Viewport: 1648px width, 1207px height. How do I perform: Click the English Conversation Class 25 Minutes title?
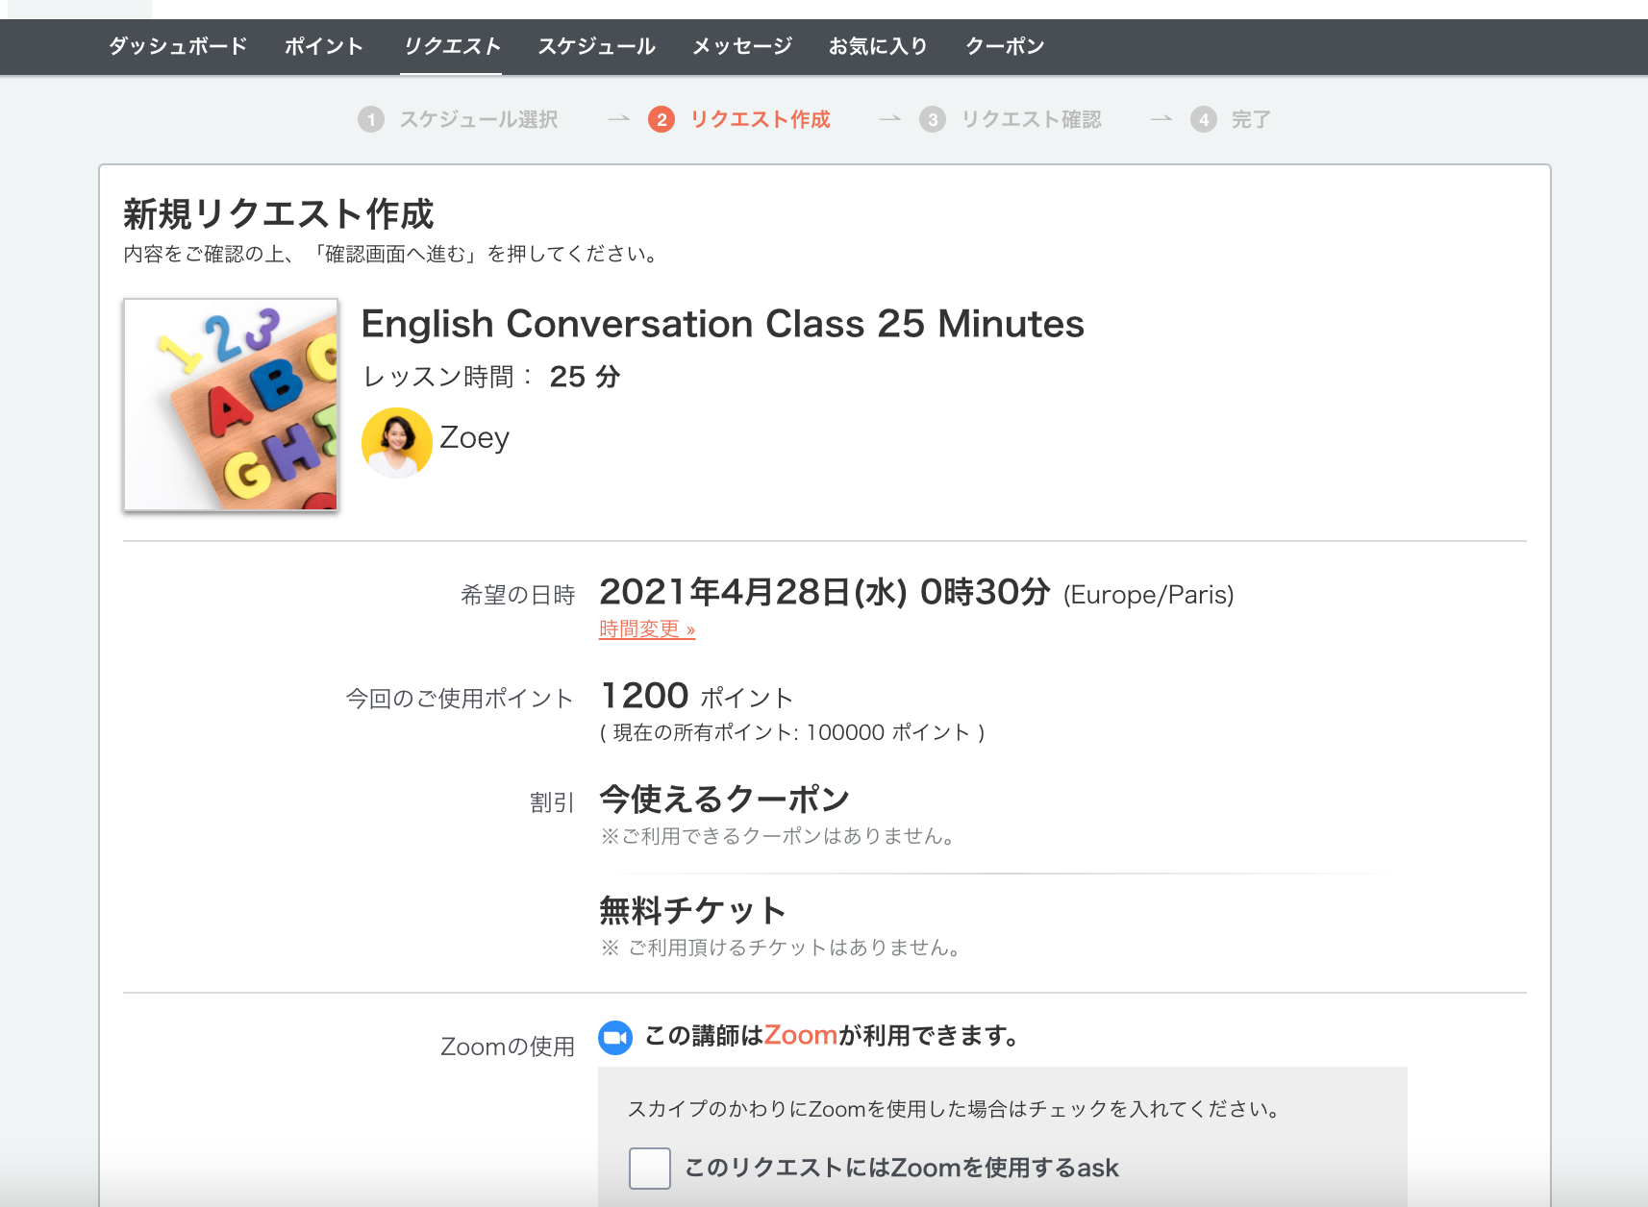[x=723, y=324]
